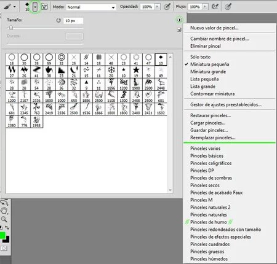Click Cargar pinceles... menu entry
The width and height of the screenshot is (277, 264).
[207, 123]
